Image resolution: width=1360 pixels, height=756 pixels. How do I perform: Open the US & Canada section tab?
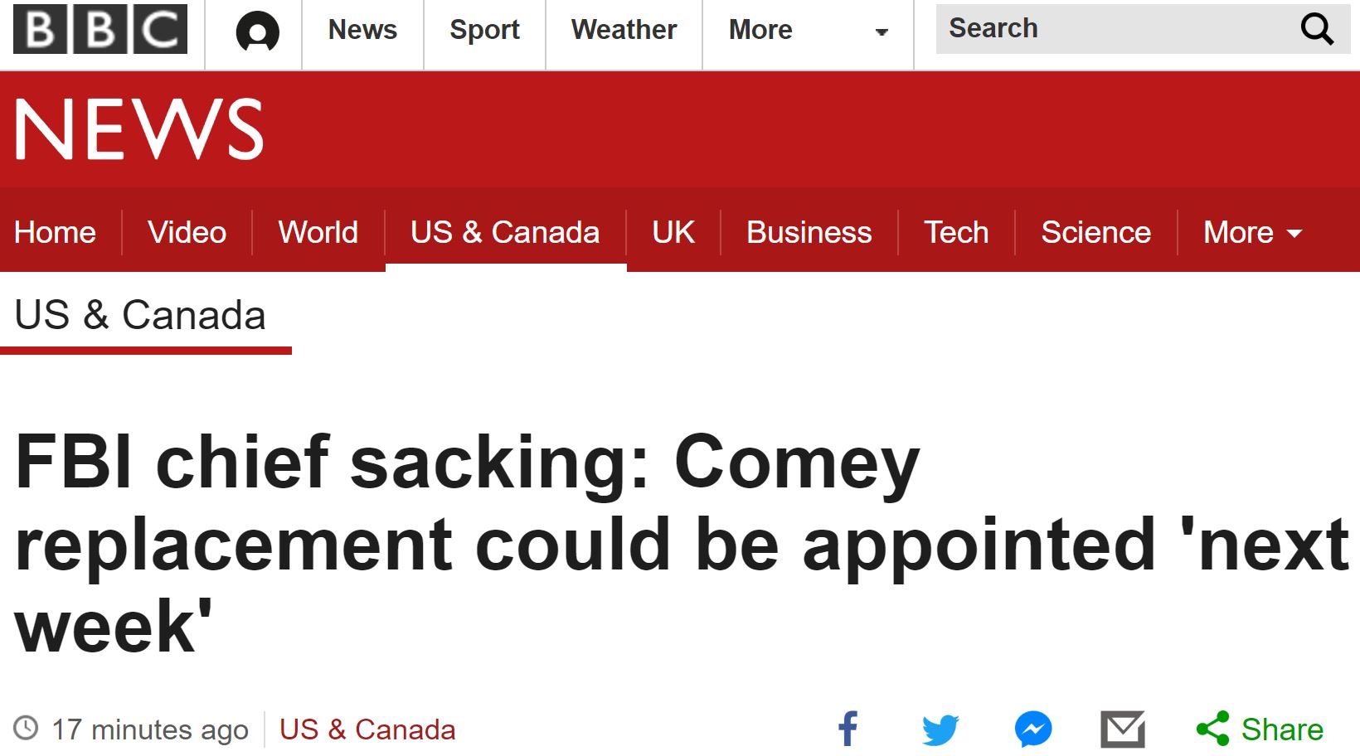tap(505, 233)
